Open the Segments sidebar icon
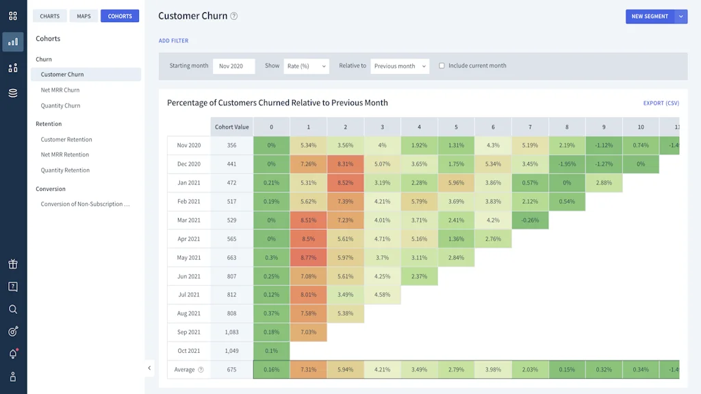This screenshot has height=394, width=701. click(x=12, y=68)
